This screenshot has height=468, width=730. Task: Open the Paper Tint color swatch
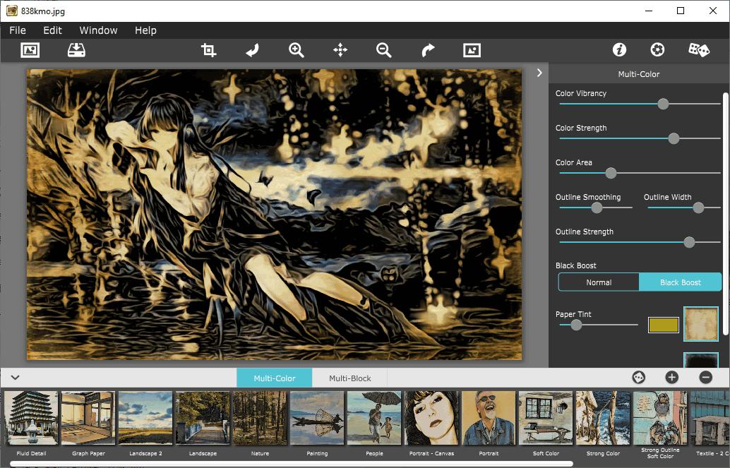(x=664, y=325)
